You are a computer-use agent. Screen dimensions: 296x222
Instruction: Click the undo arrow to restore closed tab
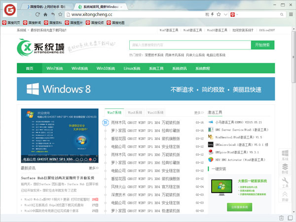click(x=53, y=14)
